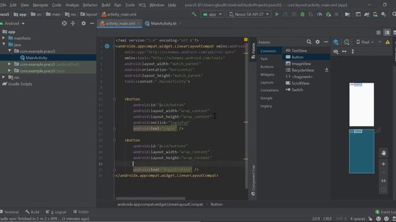Click the Palette search magnifier icon
The width and height of the screenshot is (396, 222).
tap(309, 42)
